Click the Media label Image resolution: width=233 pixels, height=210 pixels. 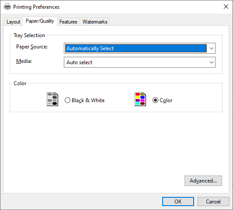pos(24,61)
